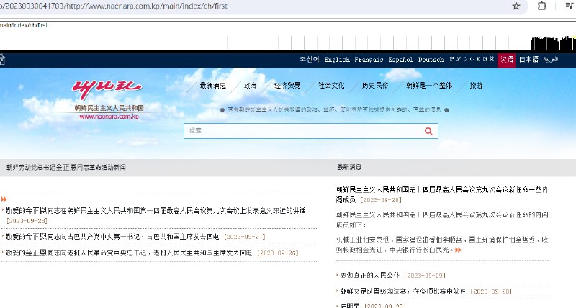Open the 最新消息 navigation menu
The image size is (576, 308).
click(212, 86)
